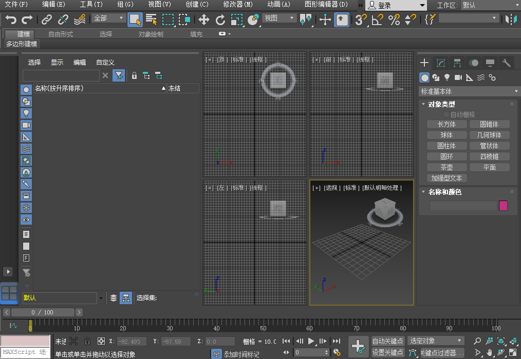This screenshot has width=521, height=359.
Task: Toggle the 自动栅格 checkbox
Action: click(x=446, y=114)
